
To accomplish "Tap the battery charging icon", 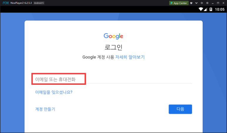I will (211, 9).
